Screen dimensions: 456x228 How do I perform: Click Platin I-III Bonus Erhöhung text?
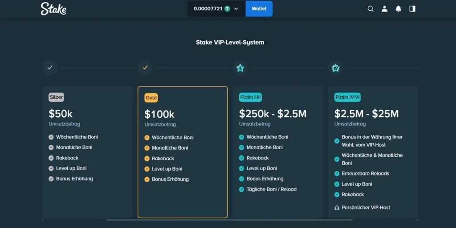click(265, 179)
